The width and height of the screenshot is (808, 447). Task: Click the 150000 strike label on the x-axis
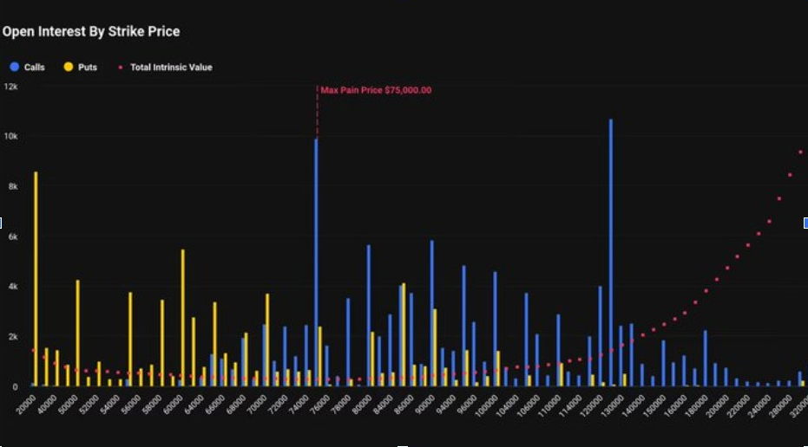(x=654, y=405)
